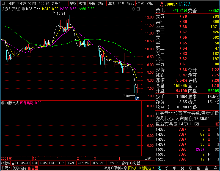Select the 联 related tab
Image resolution: width=220 pixels, height=171 pixels.
[191, 168]
